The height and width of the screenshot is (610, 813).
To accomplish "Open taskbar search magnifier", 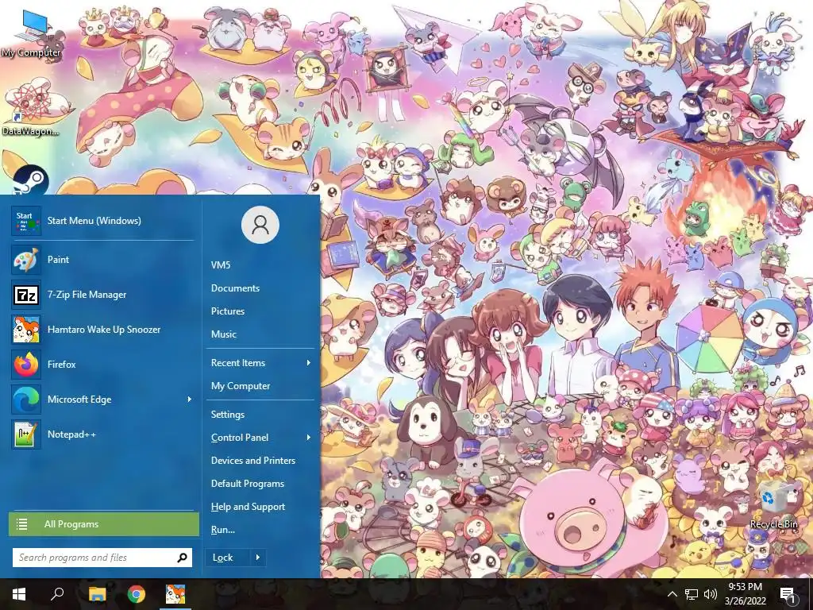I will 57,594.
